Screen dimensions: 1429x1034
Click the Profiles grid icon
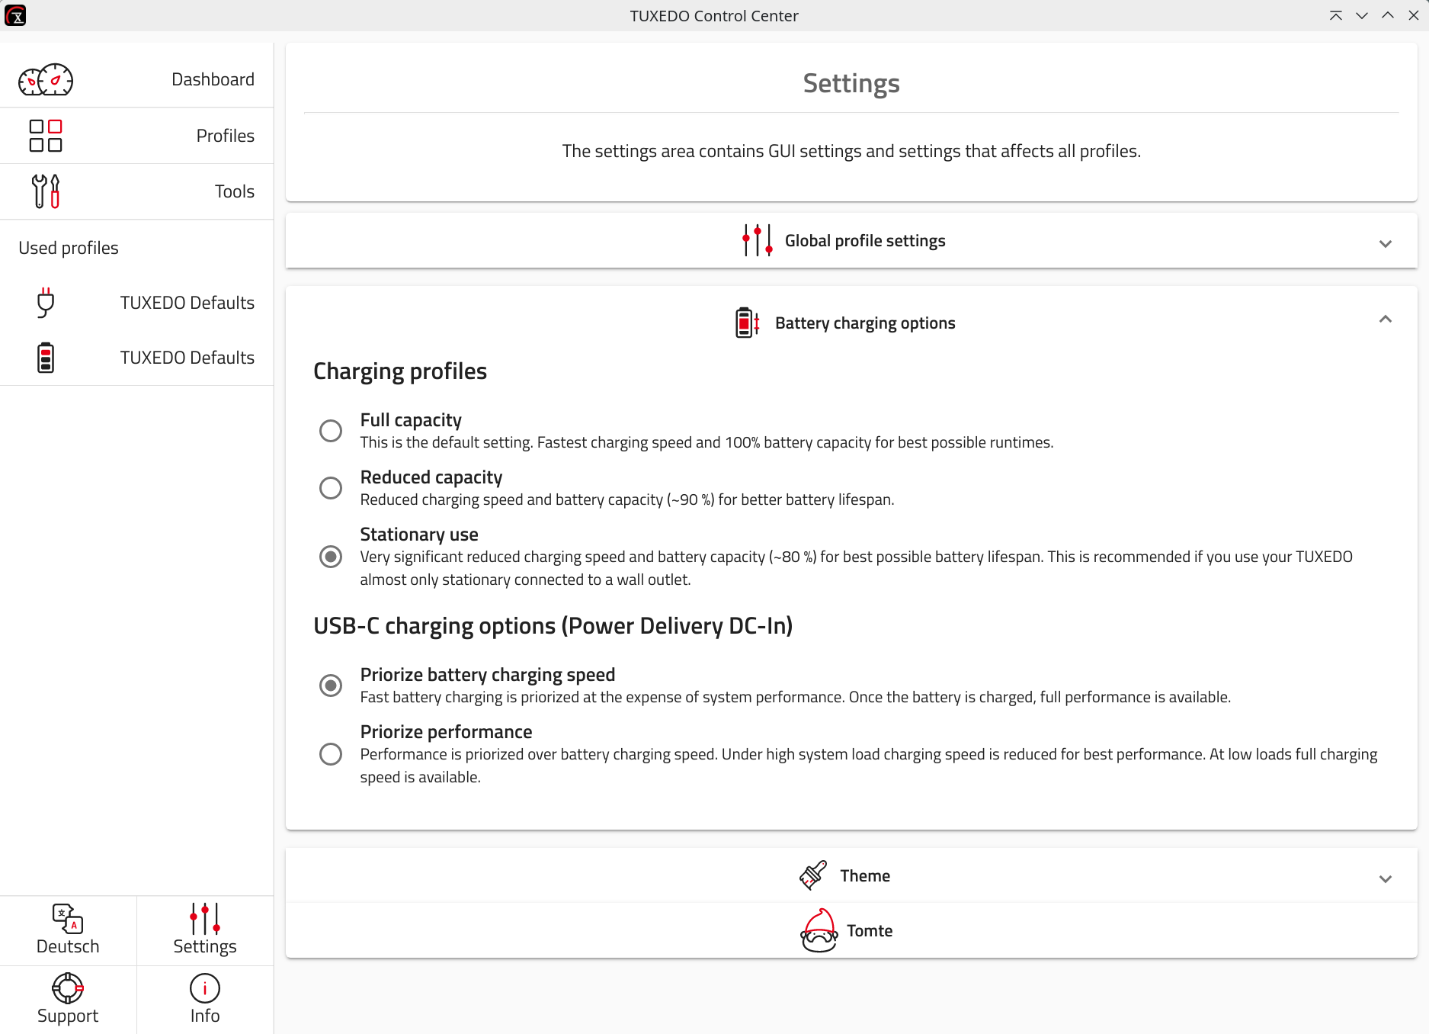click(x=46, y=136)
